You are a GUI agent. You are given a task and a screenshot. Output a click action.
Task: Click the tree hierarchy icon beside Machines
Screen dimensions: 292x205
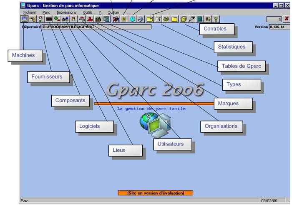pyautogui.click(x=33, y=19)
